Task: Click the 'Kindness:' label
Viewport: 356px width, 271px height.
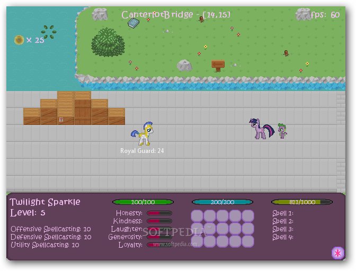Action: [128, 221]
